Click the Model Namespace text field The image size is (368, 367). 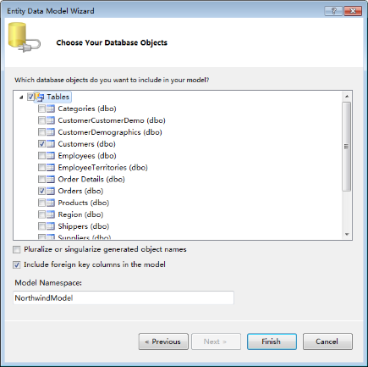pos(124,297)
